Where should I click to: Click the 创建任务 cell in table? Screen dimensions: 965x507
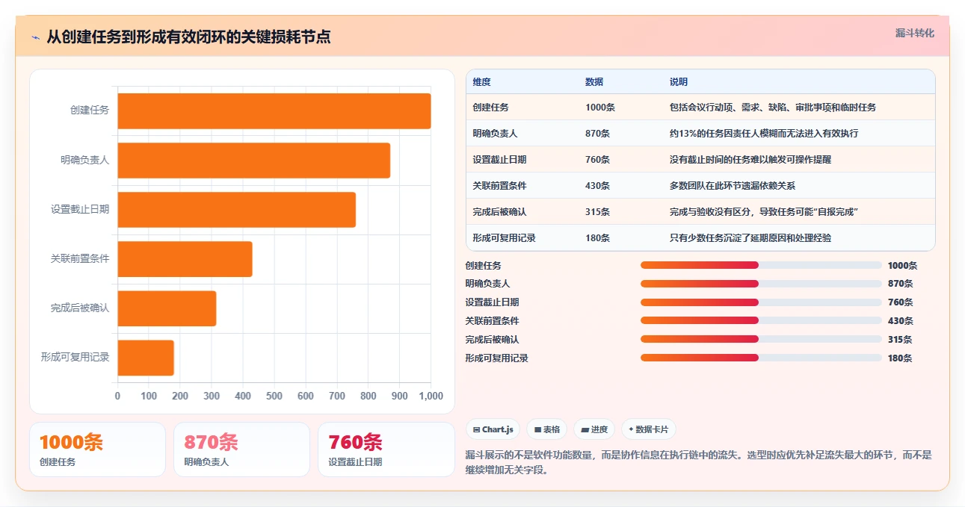tap(491, 108)
